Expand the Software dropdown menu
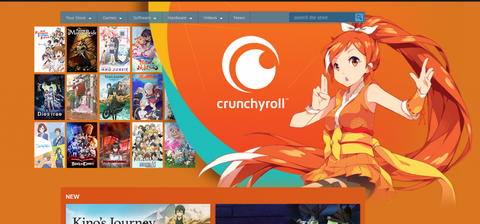This screenshot has width=480, height=224. [x=145, y=17]
